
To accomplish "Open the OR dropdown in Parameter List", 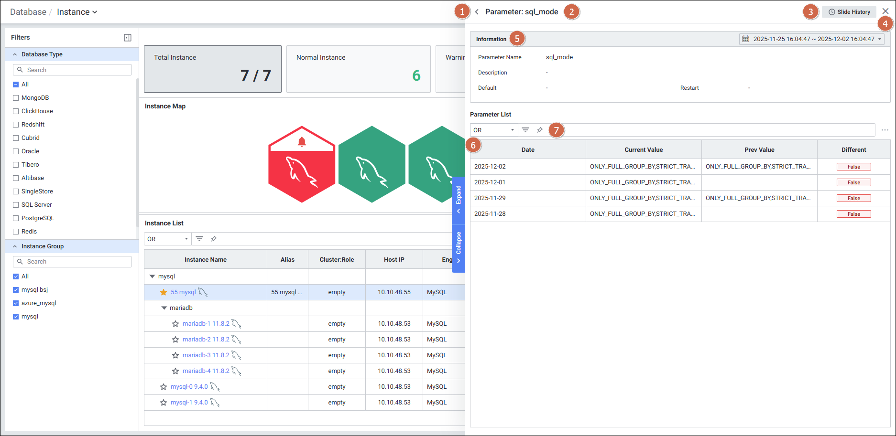I will coord(493,130).
